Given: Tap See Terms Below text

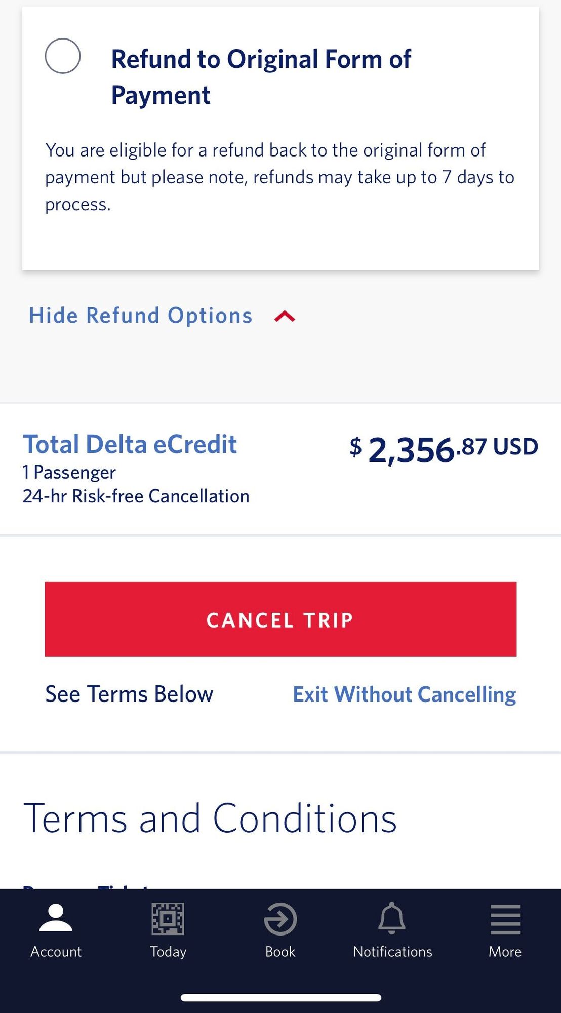Looking at the screenshot, I should (x=129, y=694).
